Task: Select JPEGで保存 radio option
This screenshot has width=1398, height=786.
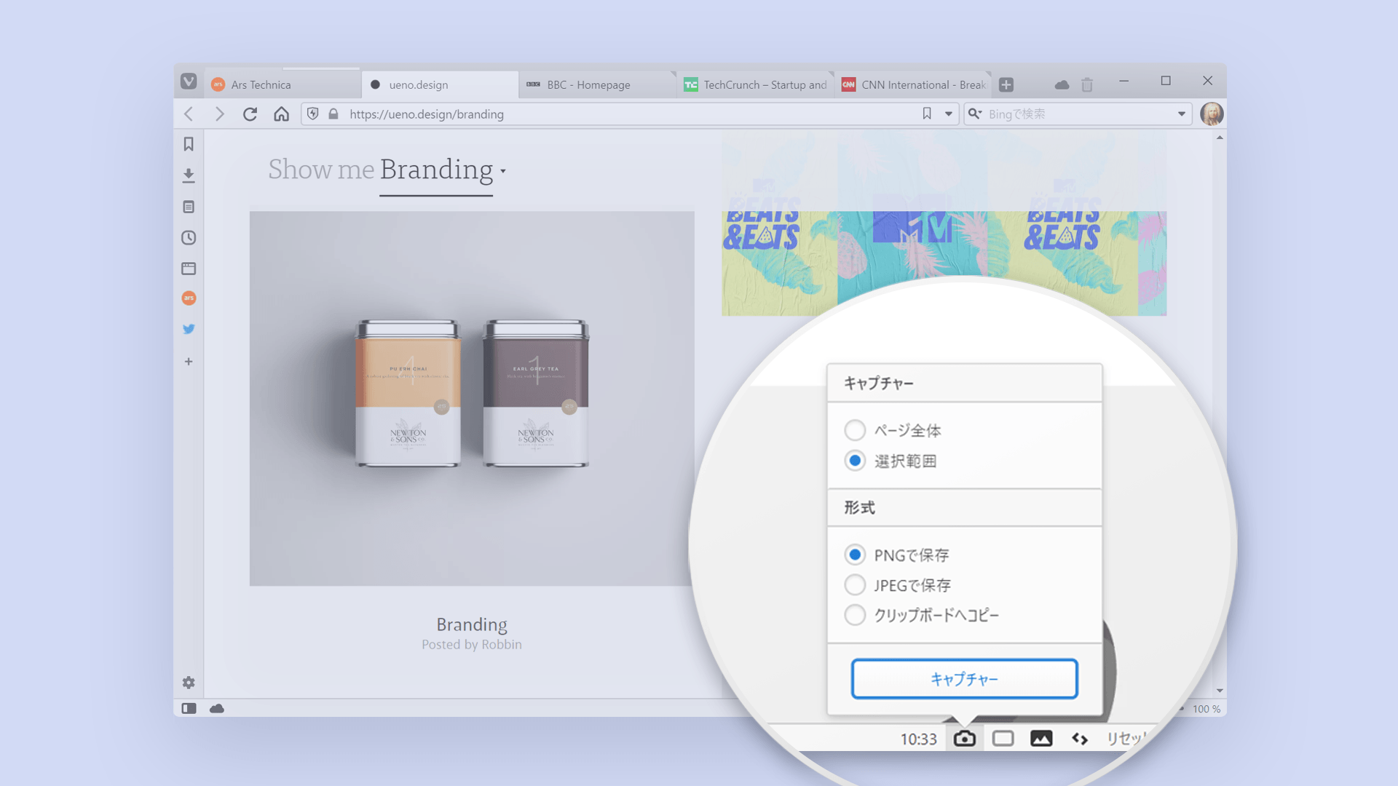Action: click(x=855, y=585)
